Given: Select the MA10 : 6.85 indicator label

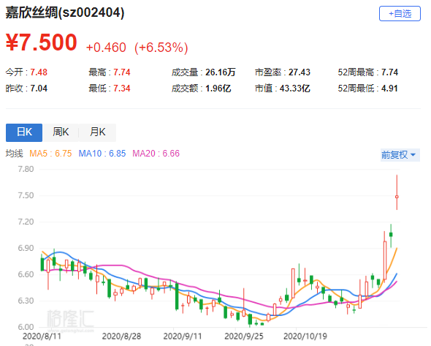Looking at the screenshot, I should pyautogui.click(x=102, y=154).
